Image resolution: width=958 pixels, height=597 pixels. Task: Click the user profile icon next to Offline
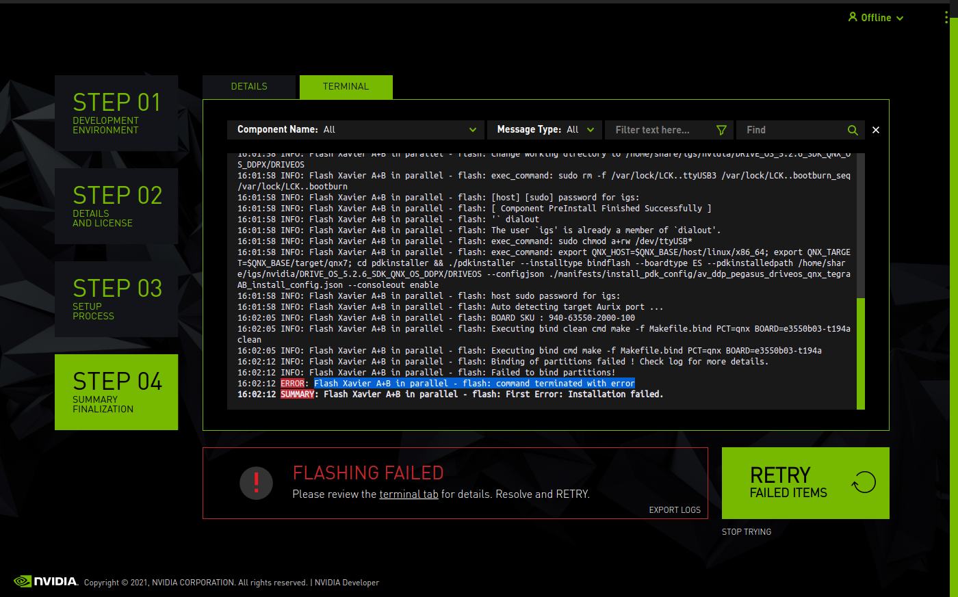(852, 17)
